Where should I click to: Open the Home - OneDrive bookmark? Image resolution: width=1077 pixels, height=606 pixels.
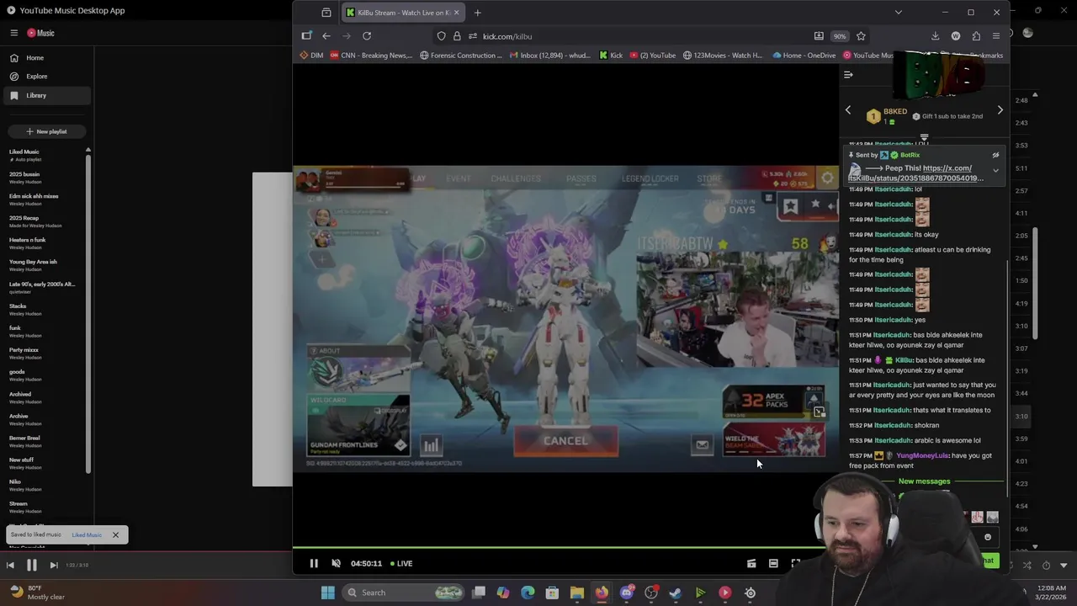(x=803, y=56)
